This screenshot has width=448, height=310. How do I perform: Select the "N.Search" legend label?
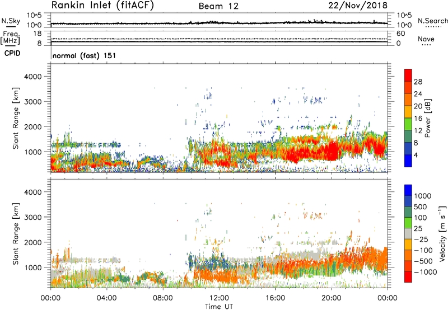432,21
